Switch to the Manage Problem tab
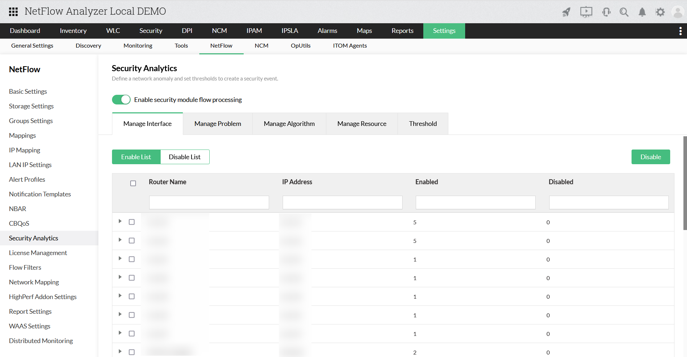 point(217,123)
